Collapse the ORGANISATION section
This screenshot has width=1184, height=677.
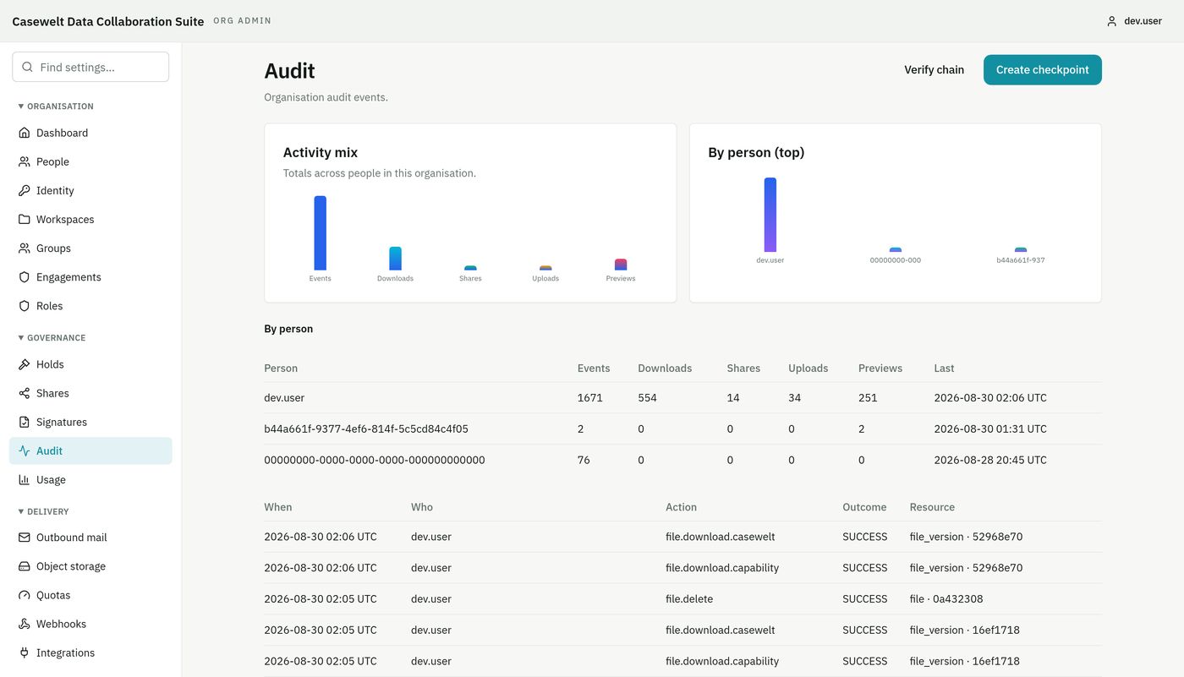coord(56,106)
